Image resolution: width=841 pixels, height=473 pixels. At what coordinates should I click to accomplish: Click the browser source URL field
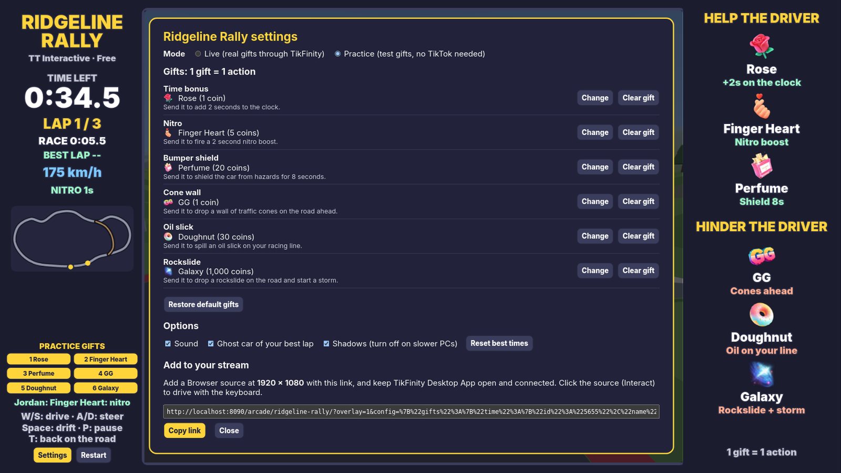click(411, 412)
